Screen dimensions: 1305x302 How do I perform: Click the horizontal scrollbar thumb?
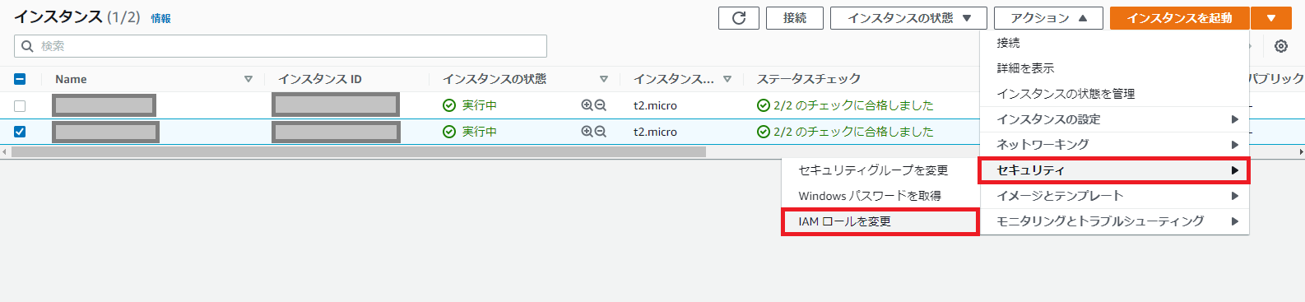(x=359, y=151)
